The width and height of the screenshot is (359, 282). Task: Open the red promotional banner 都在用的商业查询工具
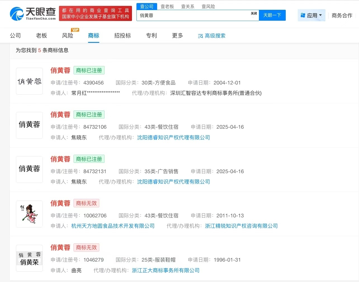coord(95,13)
